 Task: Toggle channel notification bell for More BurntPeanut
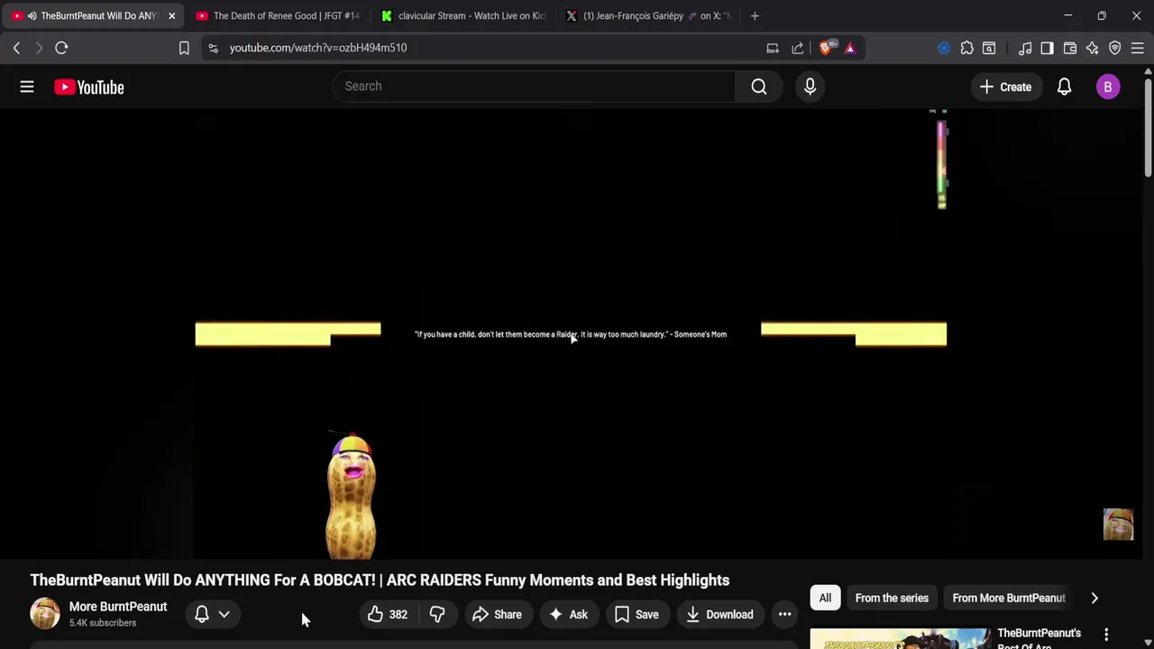pyautogui.click(x=202, y=615)
